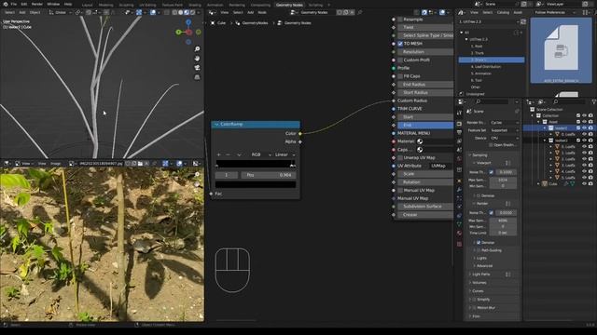
Task: Click the camera view icon in 3D viewport
Action: point(197,68)
